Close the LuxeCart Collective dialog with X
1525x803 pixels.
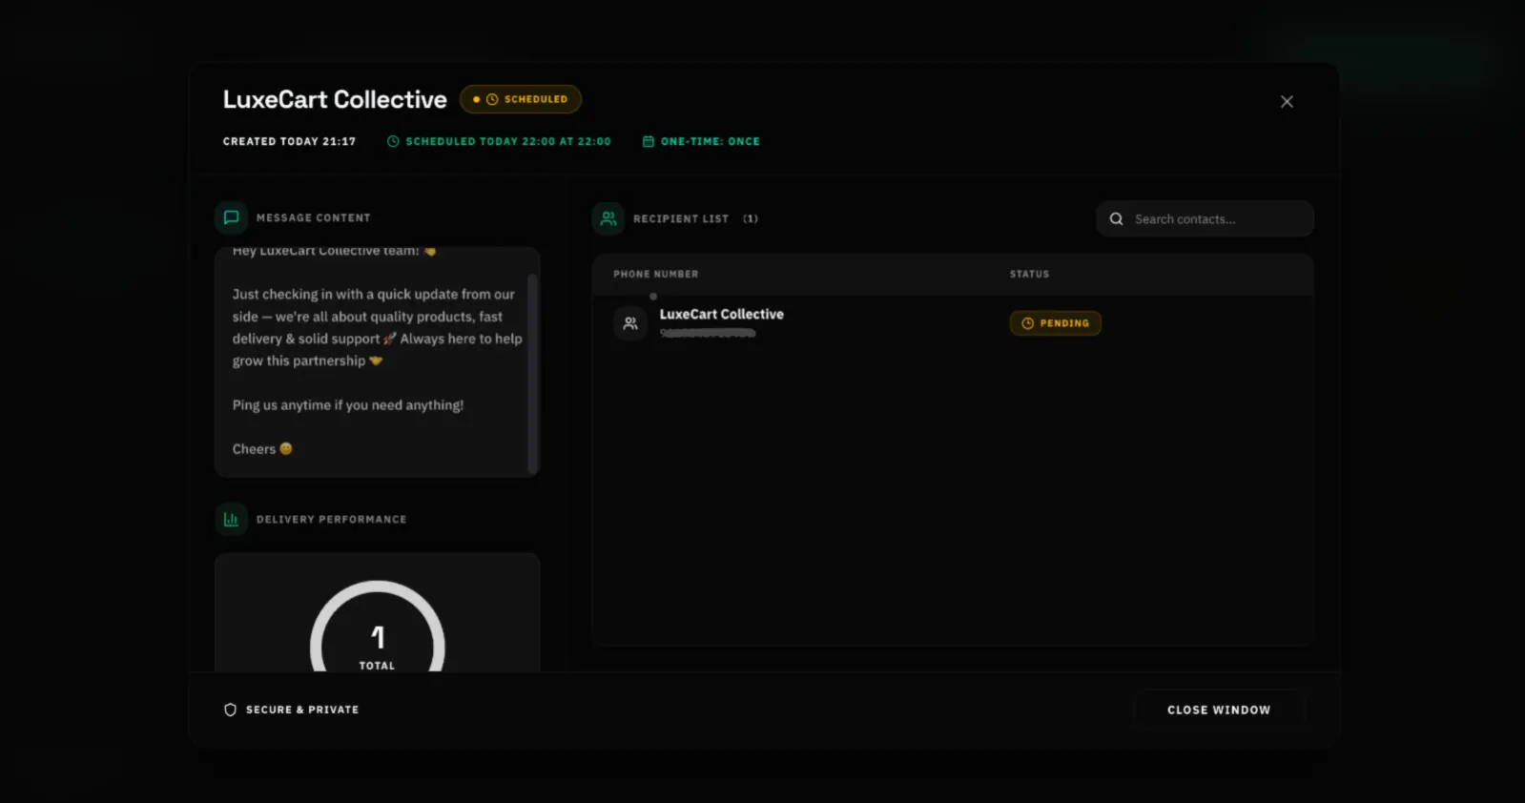[x=1287, y=101]
